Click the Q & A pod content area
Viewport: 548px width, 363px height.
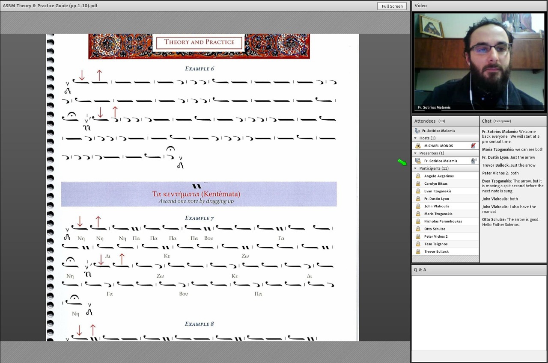(x=479, y=313)
